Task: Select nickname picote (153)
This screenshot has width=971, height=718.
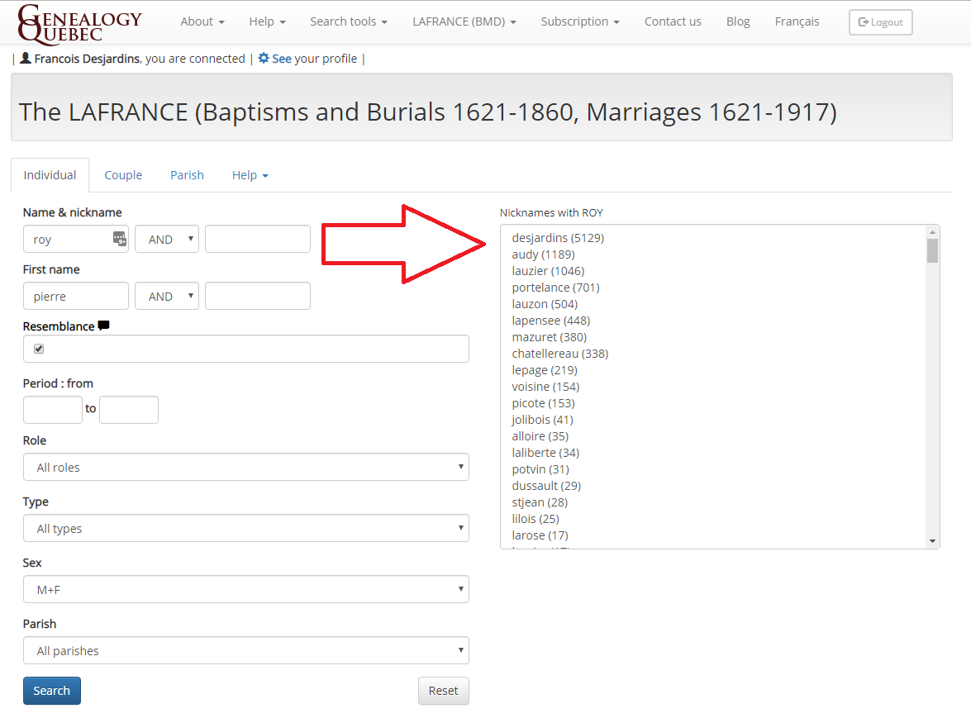Action: pyautogui.click(x=543, y=403)
